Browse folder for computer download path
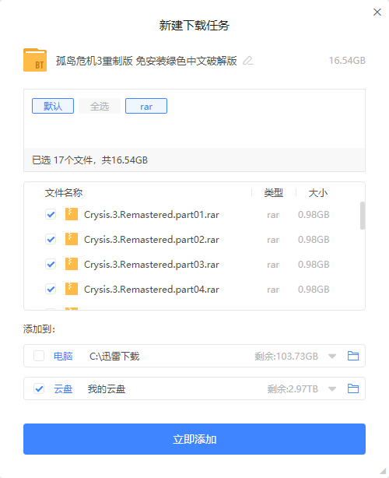Image resolution: width=389 pixels, height=478 pixels. point(353,356)
